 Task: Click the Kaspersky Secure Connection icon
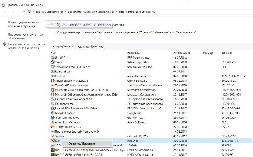(52, 99)
